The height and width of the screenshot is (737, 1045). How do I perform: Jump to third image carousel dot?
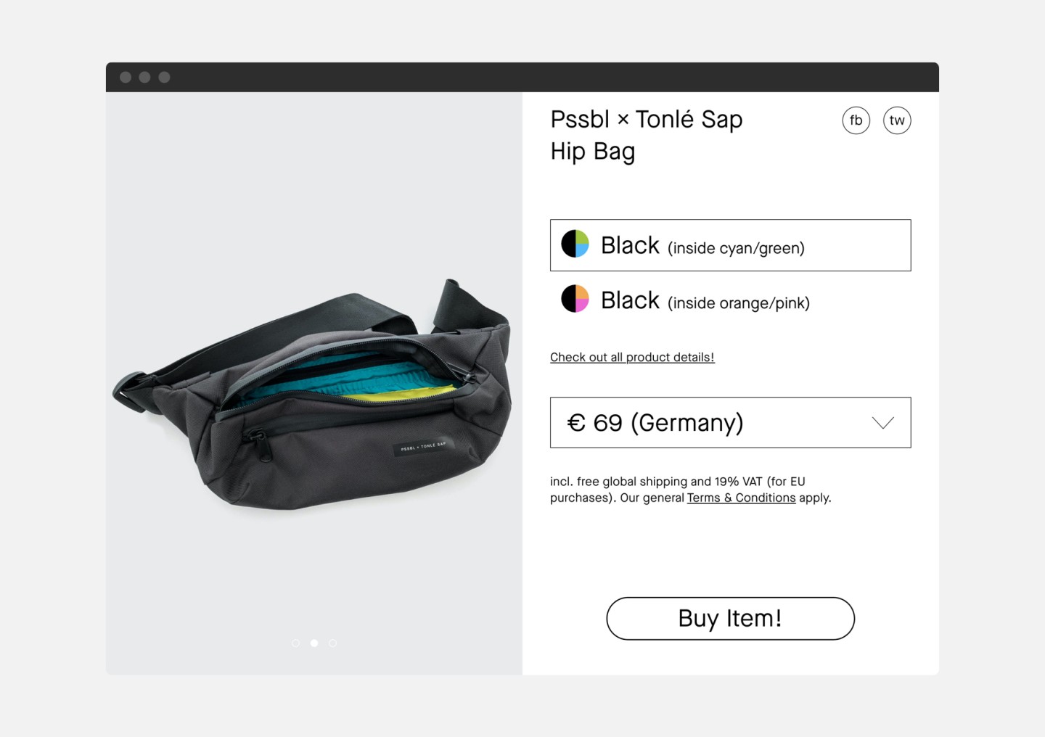(333, 643)
